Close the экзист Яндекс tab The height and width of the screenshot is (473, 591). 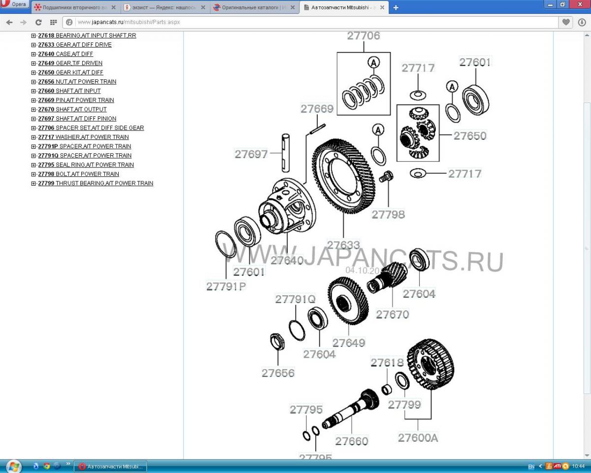(203, 7)
